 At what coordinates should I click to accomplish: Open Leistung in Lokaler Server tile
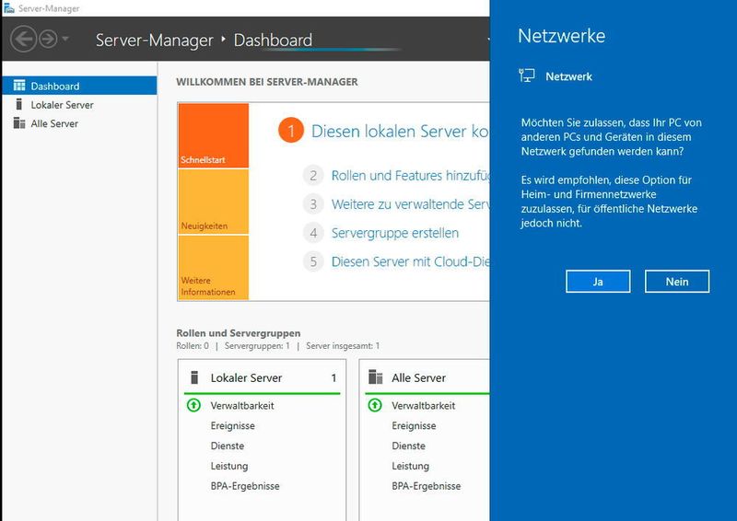228,466
